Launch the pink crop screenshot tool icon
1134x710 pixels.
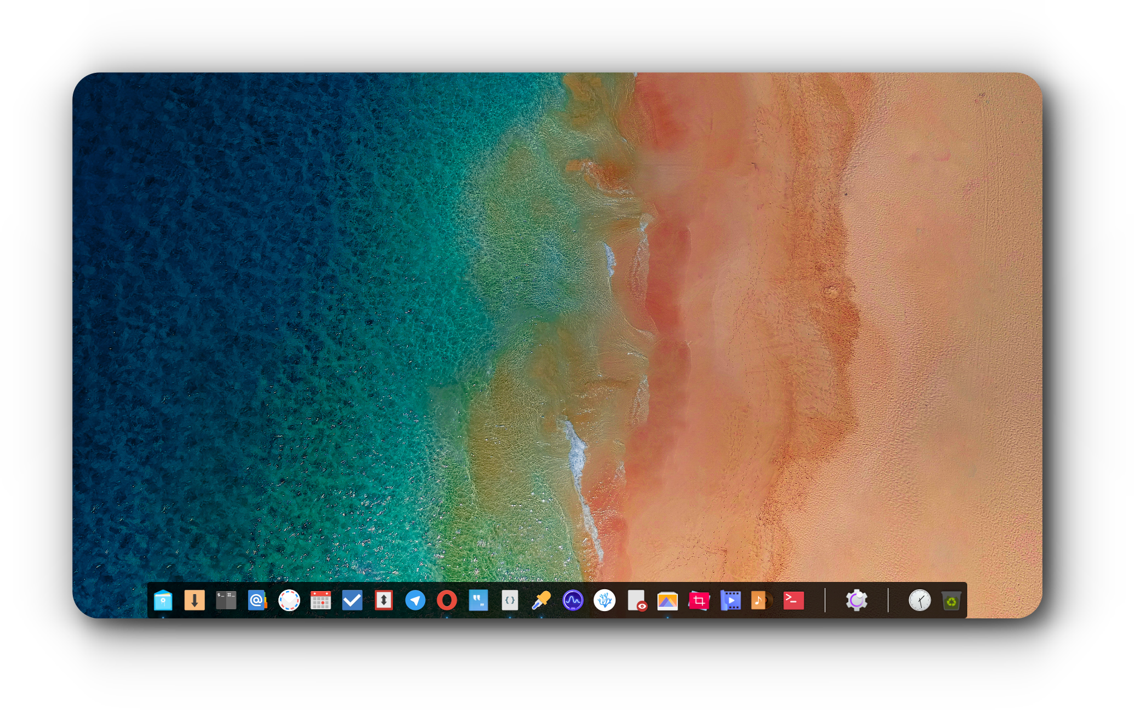tap(699, 601)
